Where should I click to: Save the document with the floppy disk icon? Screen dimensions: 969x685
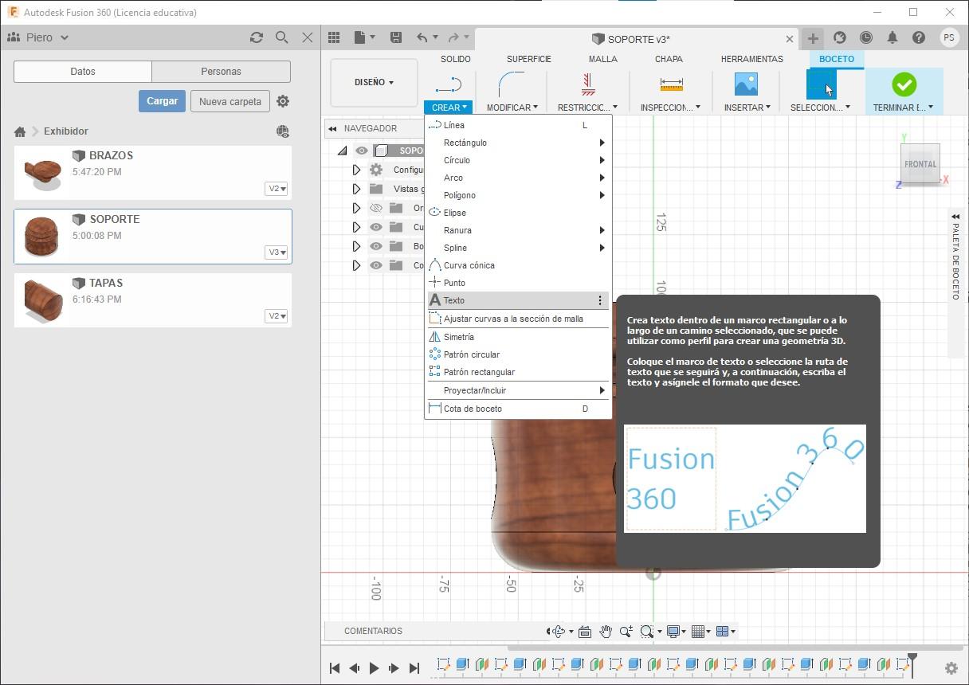pyautogui.click(x=396, y=37)
